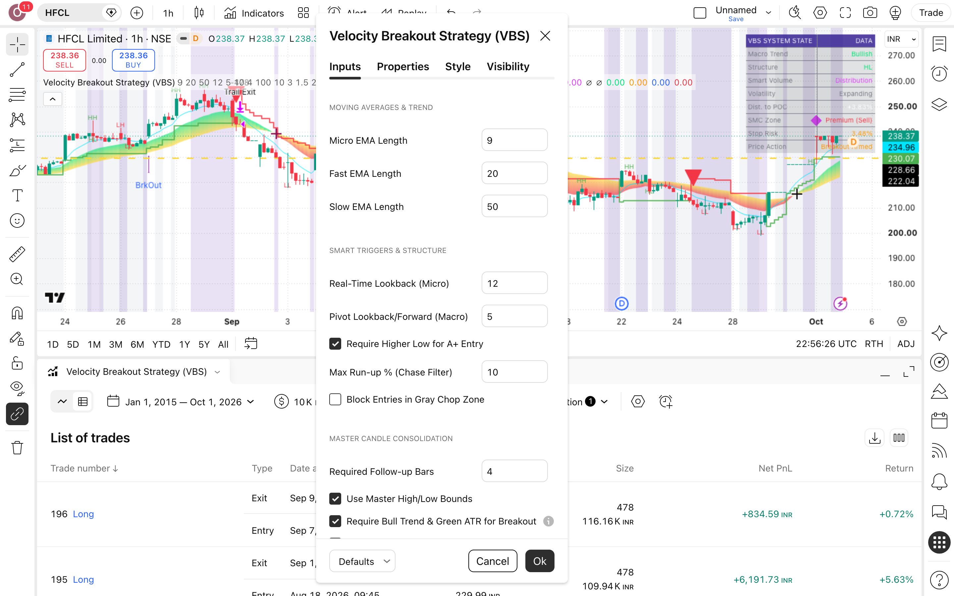Toggle the lock all drawings icon
The image size is (954, 596).
tap(17, 363)
